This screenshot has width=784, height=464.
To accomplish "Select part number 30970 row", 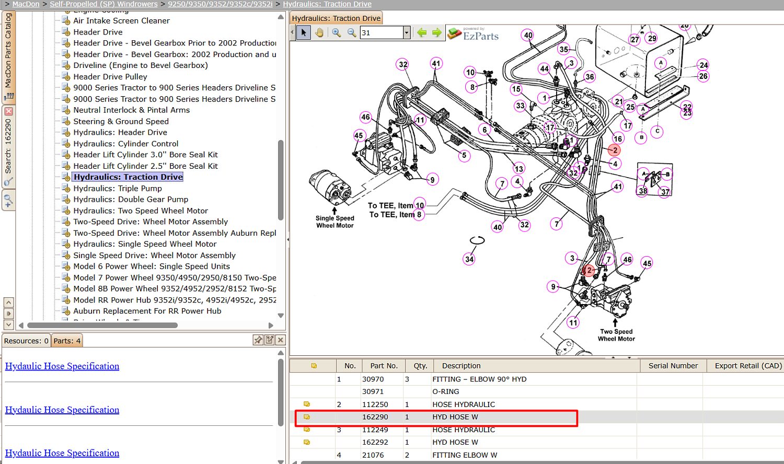I will pyautogui.click(x=537, y=379).
